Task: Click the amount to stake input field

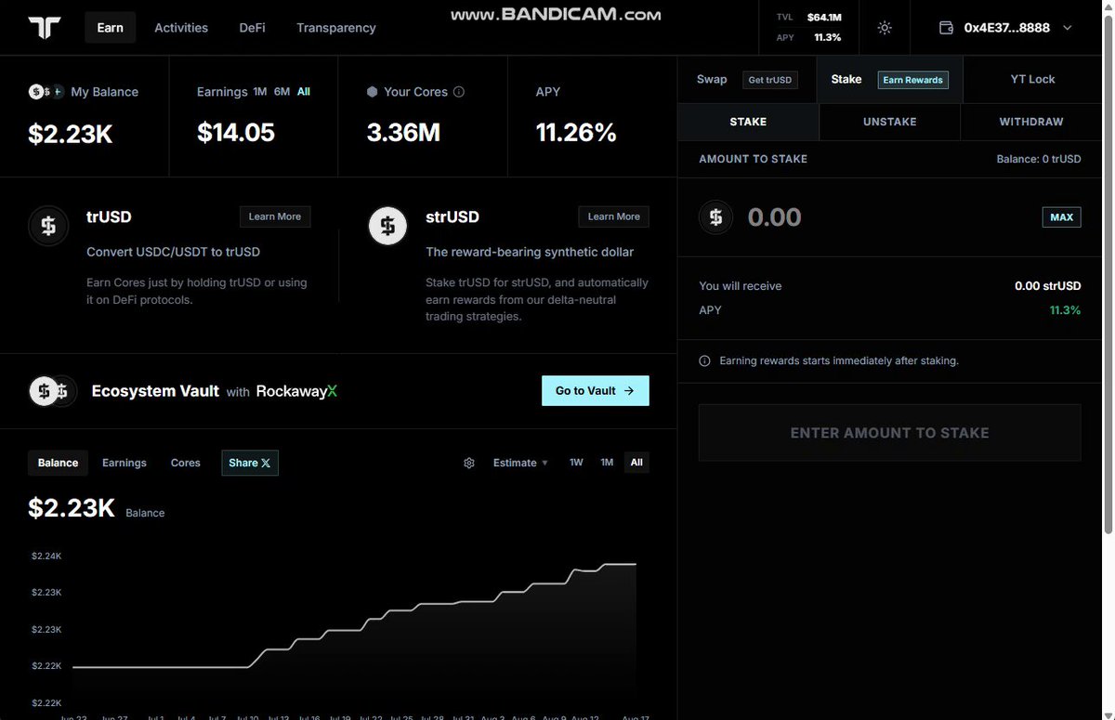Action: pyautogui.click(x=889, y=217)
